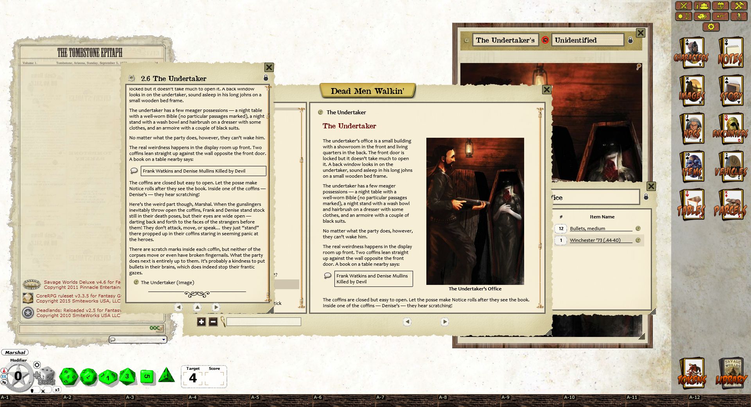The width and height of the screenshot is (751, 407).
Task: Click the green d20 die
Action: pyautogui.click(x=69, y=376)
